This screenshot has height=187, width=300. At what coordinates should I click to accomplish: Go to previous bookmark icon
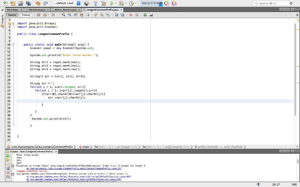tap(96, 15)
